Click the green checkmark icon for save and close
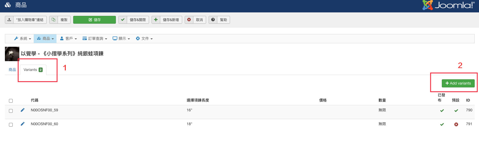Viewport: 479px width, 152px height. [123, 20]
